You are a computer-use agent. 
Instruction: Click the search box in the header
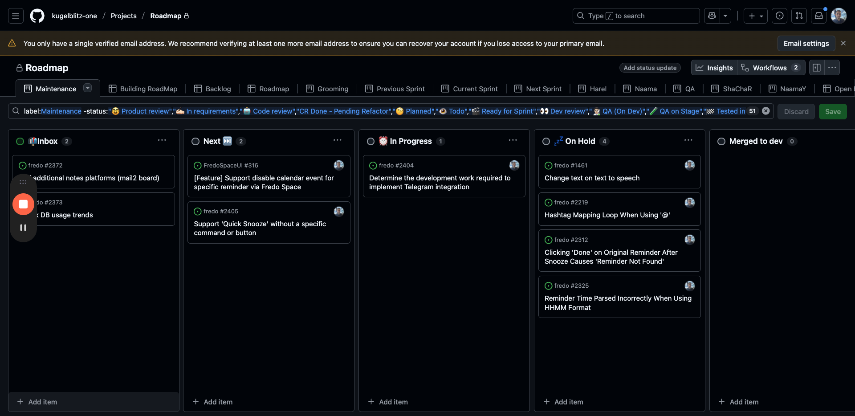click(x=635, y=16)
